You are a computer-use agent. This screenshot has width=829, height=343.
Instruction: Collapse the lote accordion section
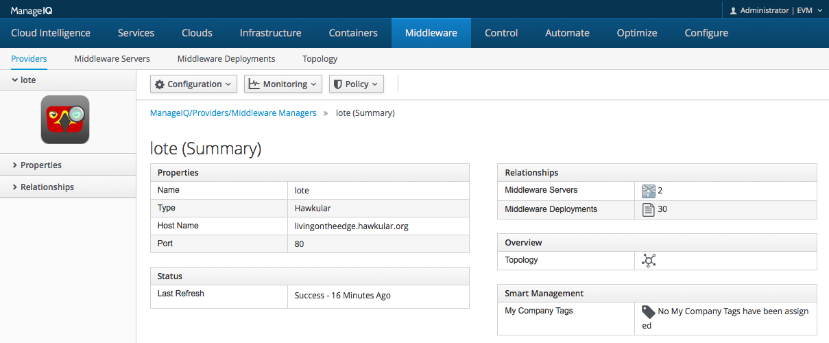click(68, 80)
